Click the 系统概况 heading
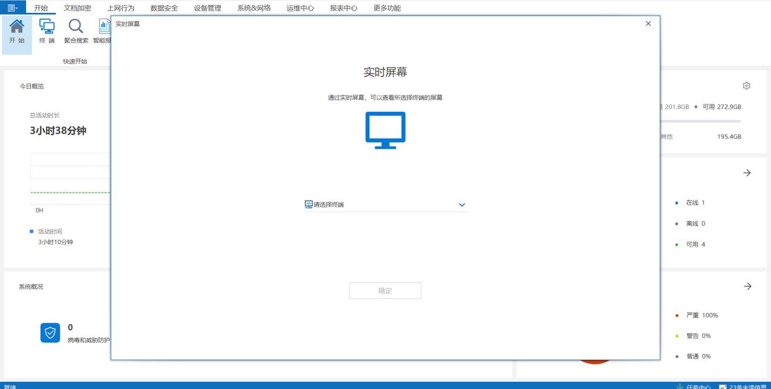 click(31, 287)
